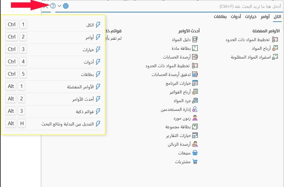Open أرصدة الحسابات command link
284x187 pixels.
coord(177,57)
